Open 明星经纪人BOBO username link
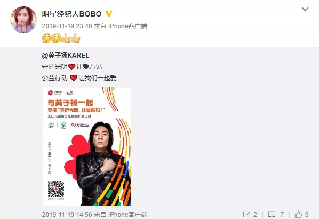This screenshot has width=319, height=219. (x=71, y=14)
